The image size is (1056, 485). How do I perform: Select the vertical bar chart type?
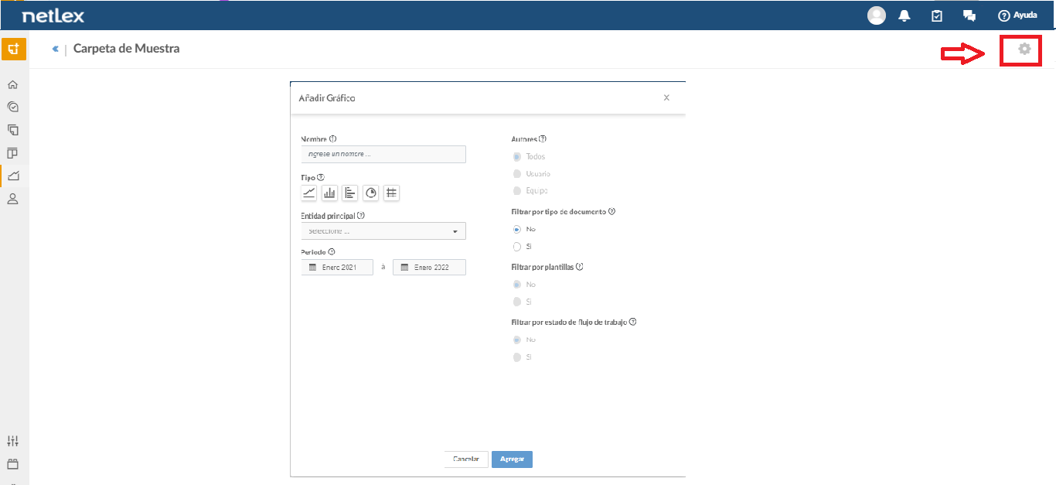[329, 193]
